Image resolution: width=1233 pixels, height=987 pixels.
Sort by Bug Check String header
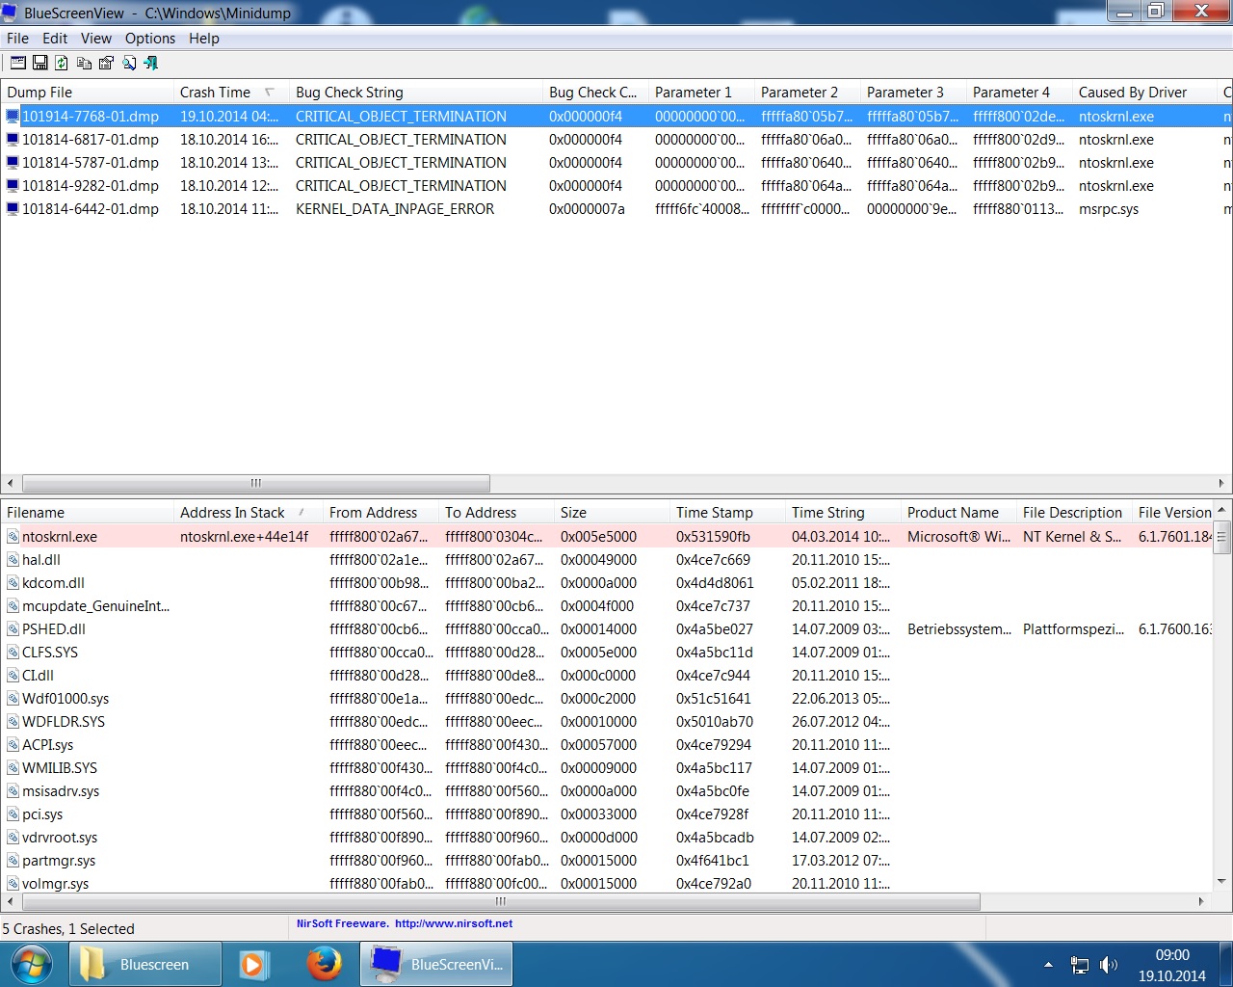point(416,93)
